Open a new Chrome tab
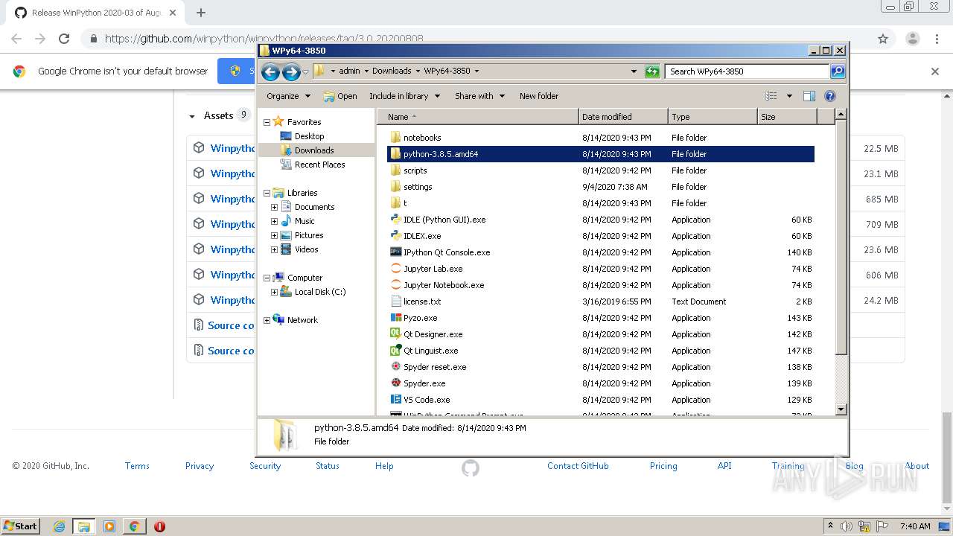The image size is (953, 536). (x=201, y=13)
